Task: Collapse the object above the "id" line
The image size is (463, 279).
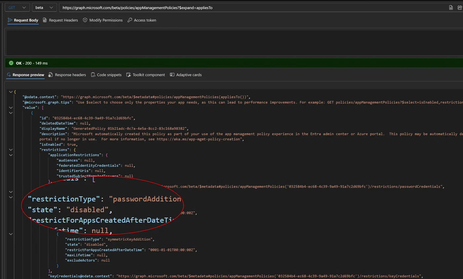Action: (11, 113)
